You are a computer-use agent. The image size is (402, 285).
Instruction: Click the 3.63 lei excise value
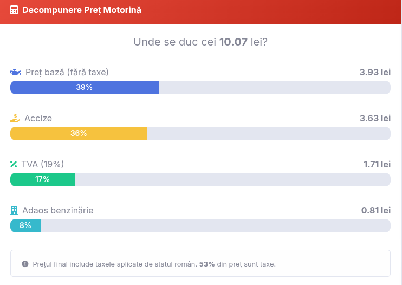click(375, 118)
